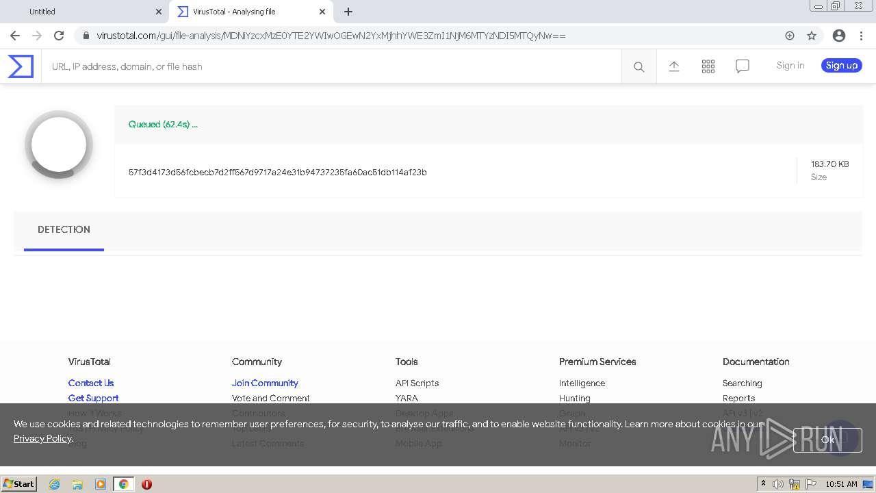
Task: Click Sign in link
Action: (790, 66)
